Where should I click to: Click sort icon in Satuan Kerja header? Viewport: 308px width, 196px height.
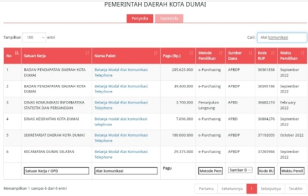point(87,53)
